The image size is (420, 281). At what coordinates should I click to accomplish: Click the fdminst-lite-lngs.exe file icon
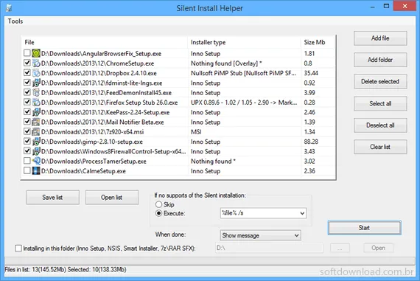(x=36, y=83)
